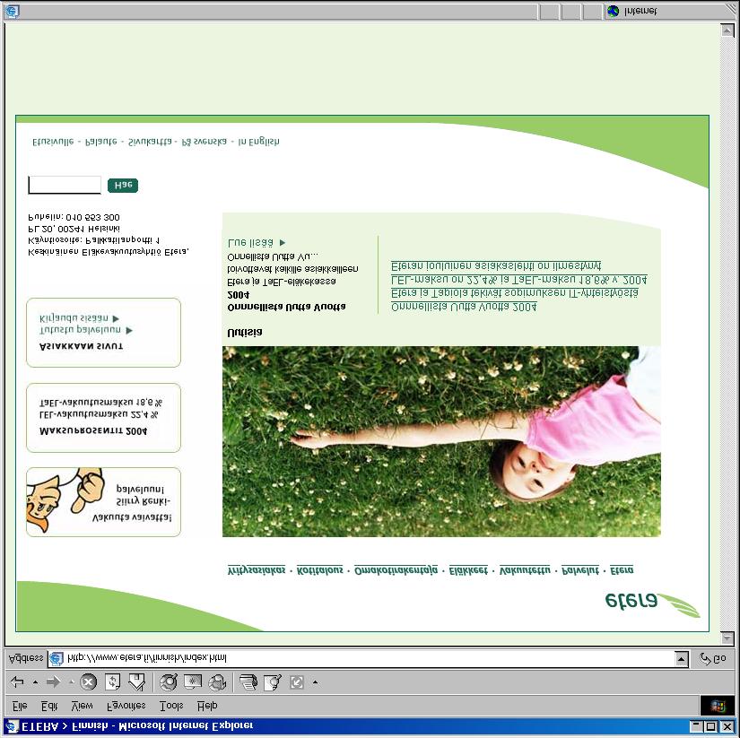The height and width of the screenshot is (738, 740).
Task: Open the Back button history dropdown arrow
Action: pyautogui.click(x=35, y=682)
